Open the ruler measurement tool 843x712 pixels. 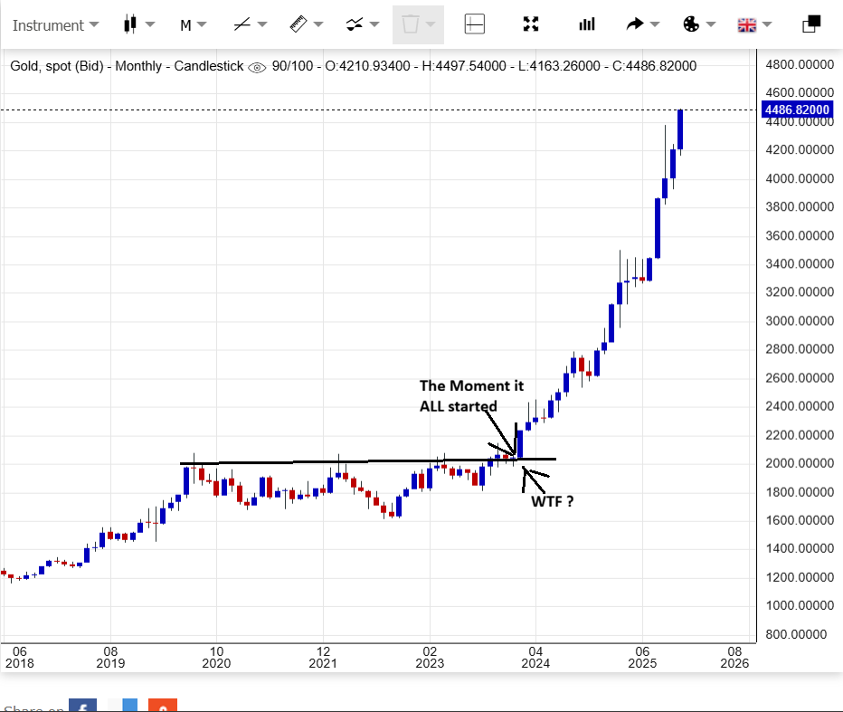298,24
